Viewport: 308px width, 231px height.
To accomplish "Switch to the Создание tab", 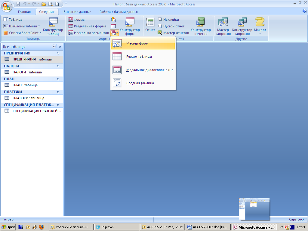I will [47, 12].
